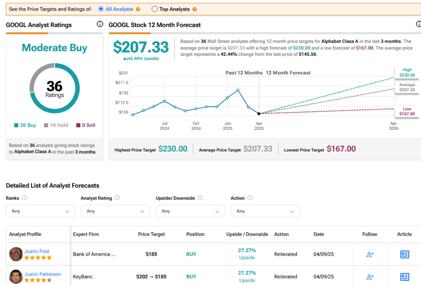This screenshot has height=285, width=421.
Task: Open the Analyst Rating dropdown
Action: pyautogui.click(x=115, y=211)
